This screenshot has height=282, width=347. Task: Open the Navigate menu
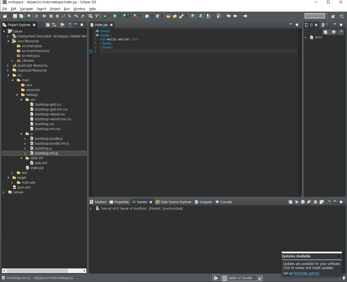[26, 9]
